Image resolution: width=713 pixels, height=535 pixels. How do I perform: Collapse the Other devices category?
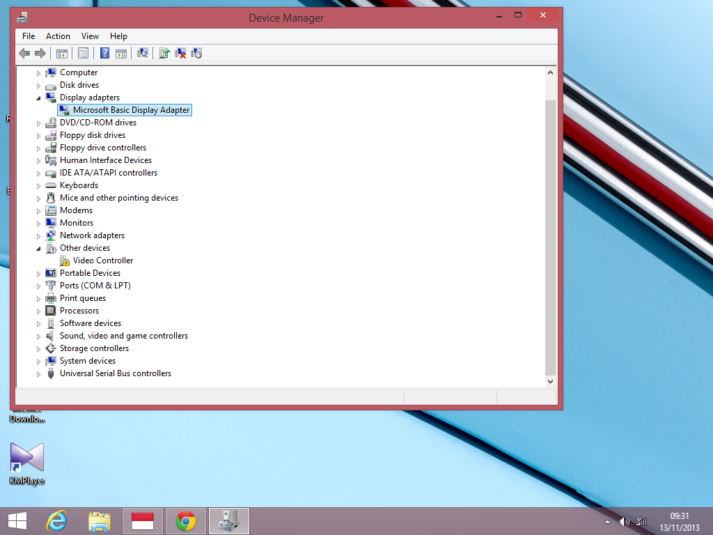point(39,248)
